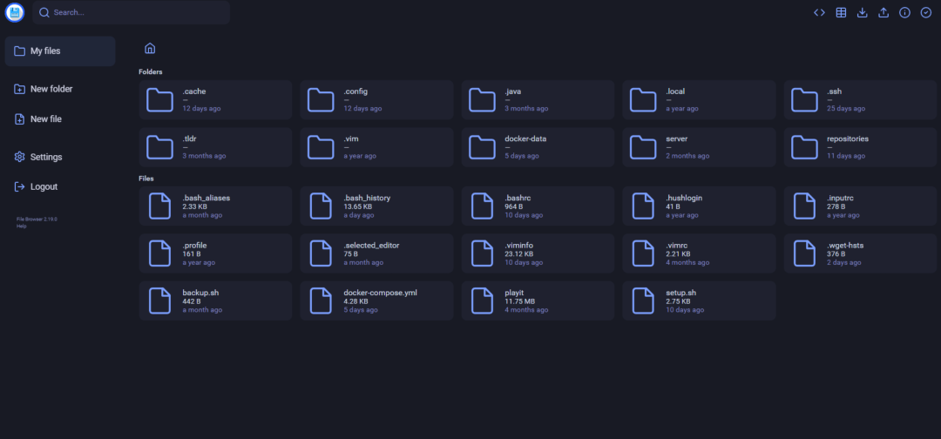Select the .vim folder icon
This screenshot has height=439, width=941.
tap(321, 147)
